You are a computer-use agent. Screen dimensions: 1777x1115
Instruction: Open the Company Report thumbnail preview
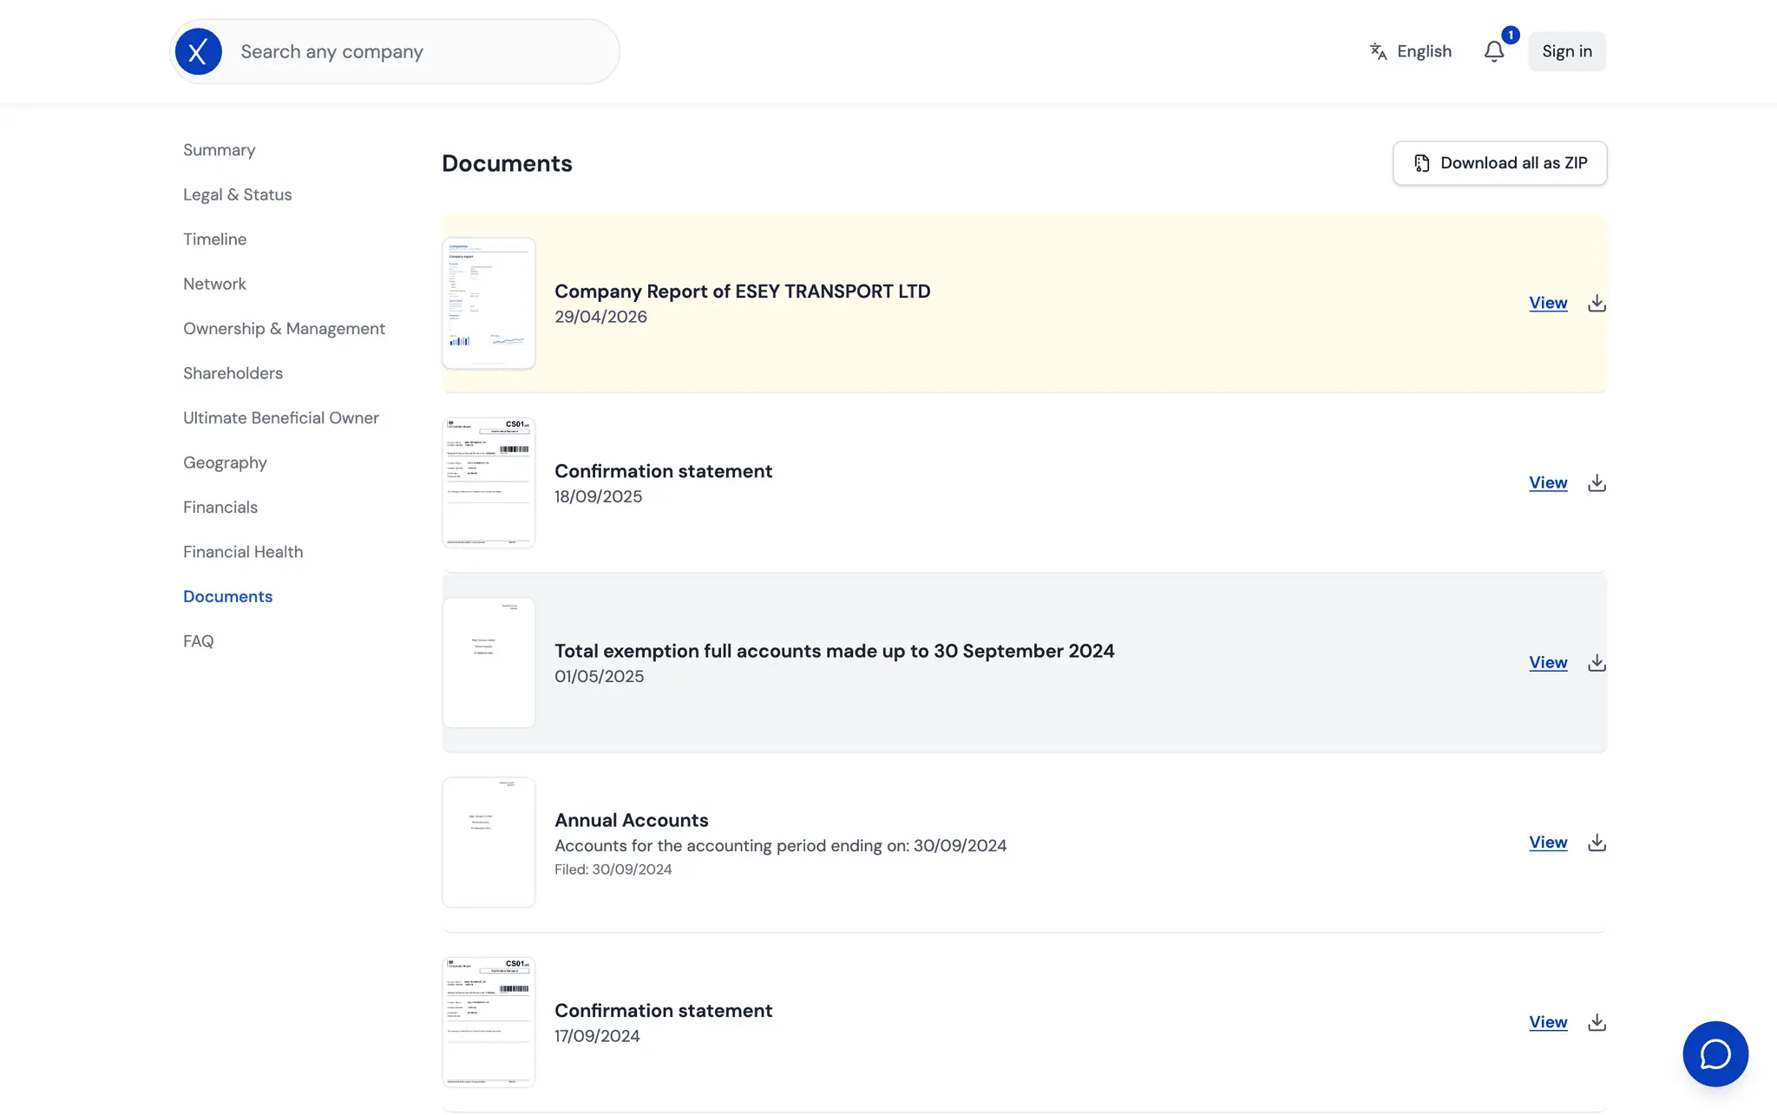click(489, 303)
